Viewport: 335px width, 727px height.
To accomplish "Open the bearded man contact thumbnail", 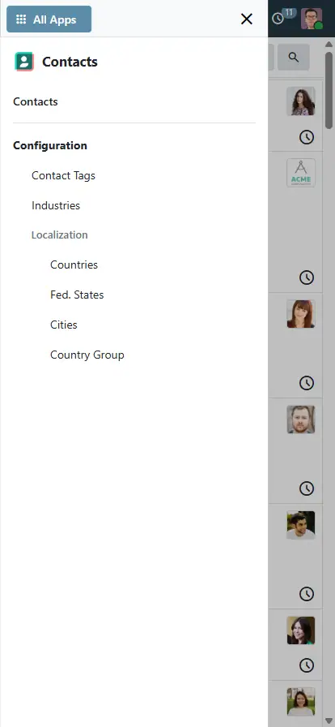I will pos(301,419).
